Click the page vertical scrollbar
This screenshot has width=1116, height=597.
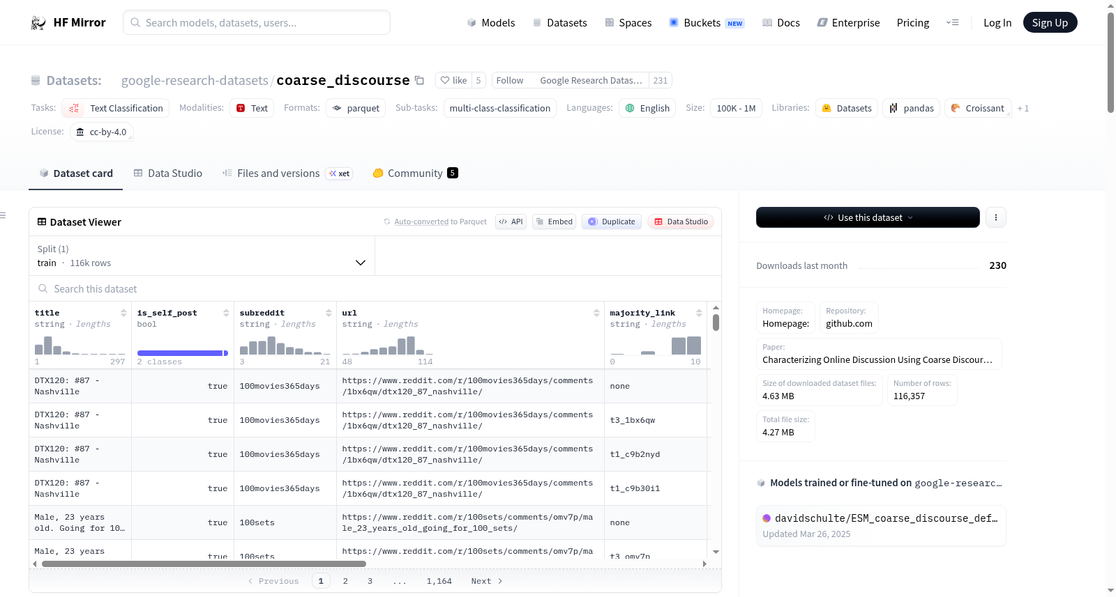[x=1110, y=63]
